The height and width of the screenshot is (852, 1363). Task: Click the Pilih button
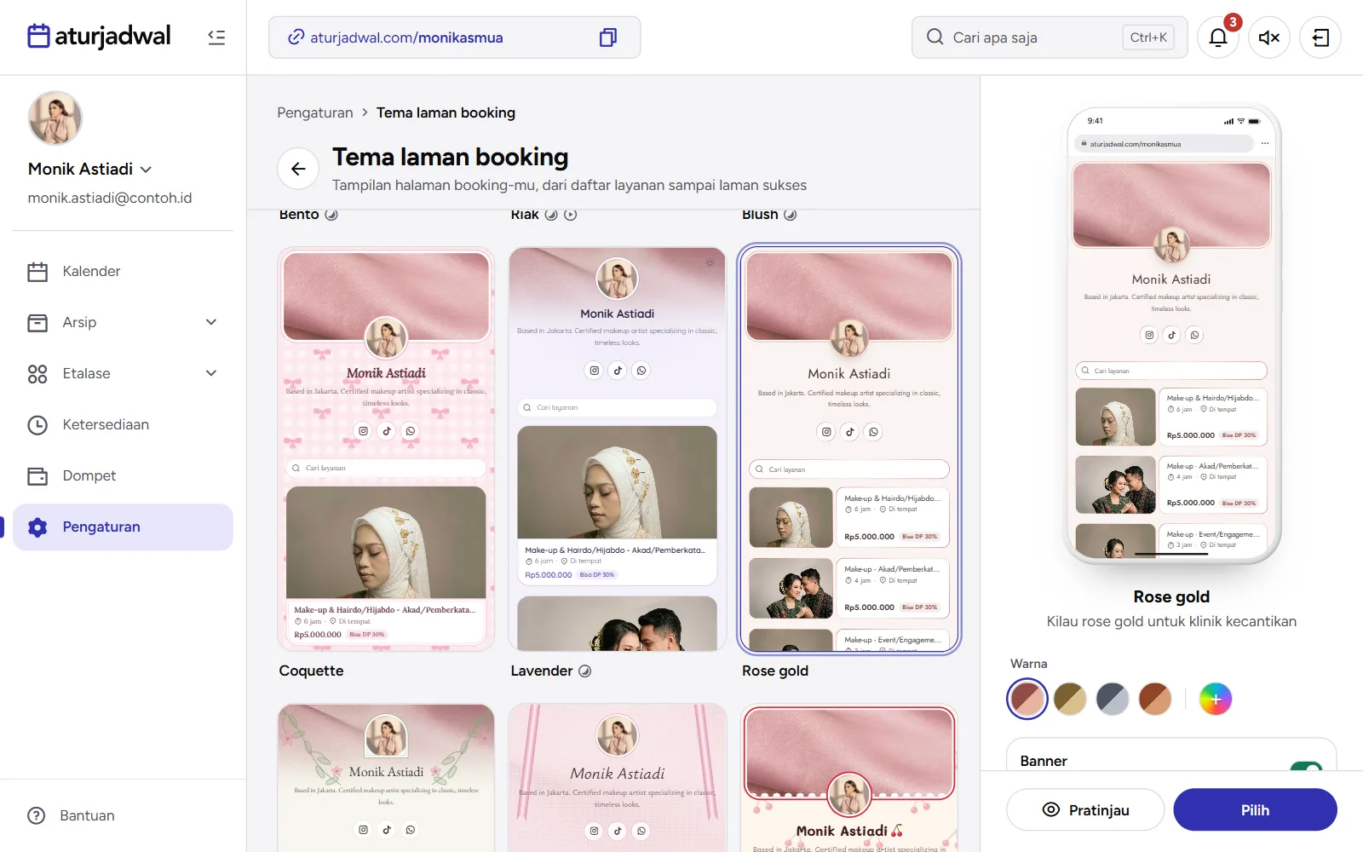[1255, 809]
